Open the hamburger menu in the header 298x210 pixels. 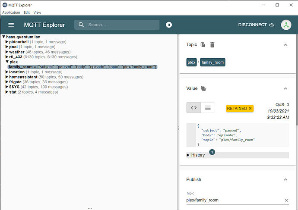click(x=11, y=25)
